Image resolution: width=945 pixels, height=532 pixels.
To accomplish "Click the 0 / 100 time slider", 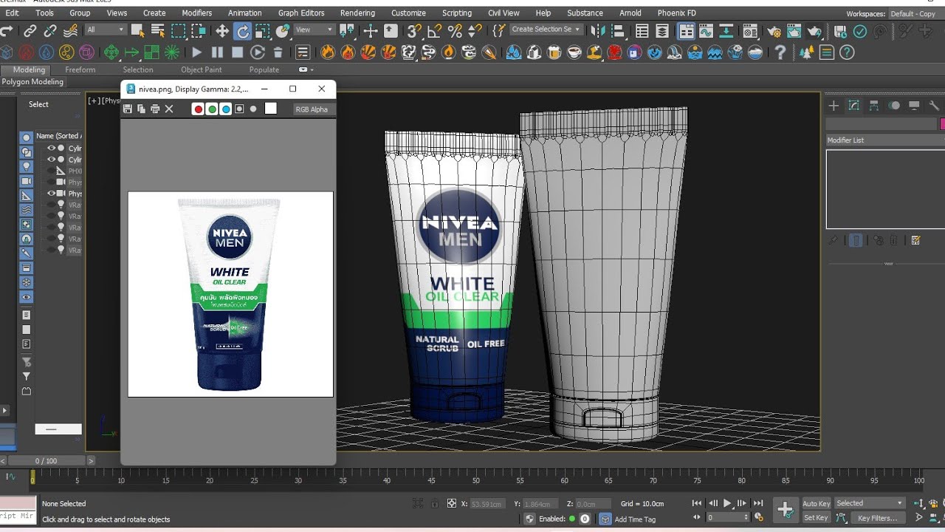I will 46,460.
